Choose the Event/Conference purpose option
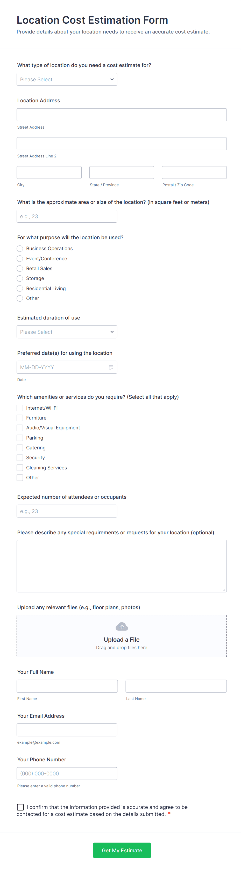Viewport: 241px width, 871px height. [x=20, y=259]
